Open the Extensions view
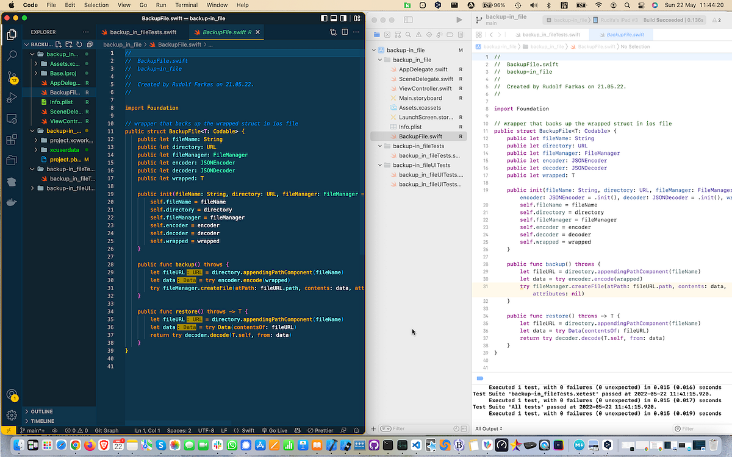 11,140
